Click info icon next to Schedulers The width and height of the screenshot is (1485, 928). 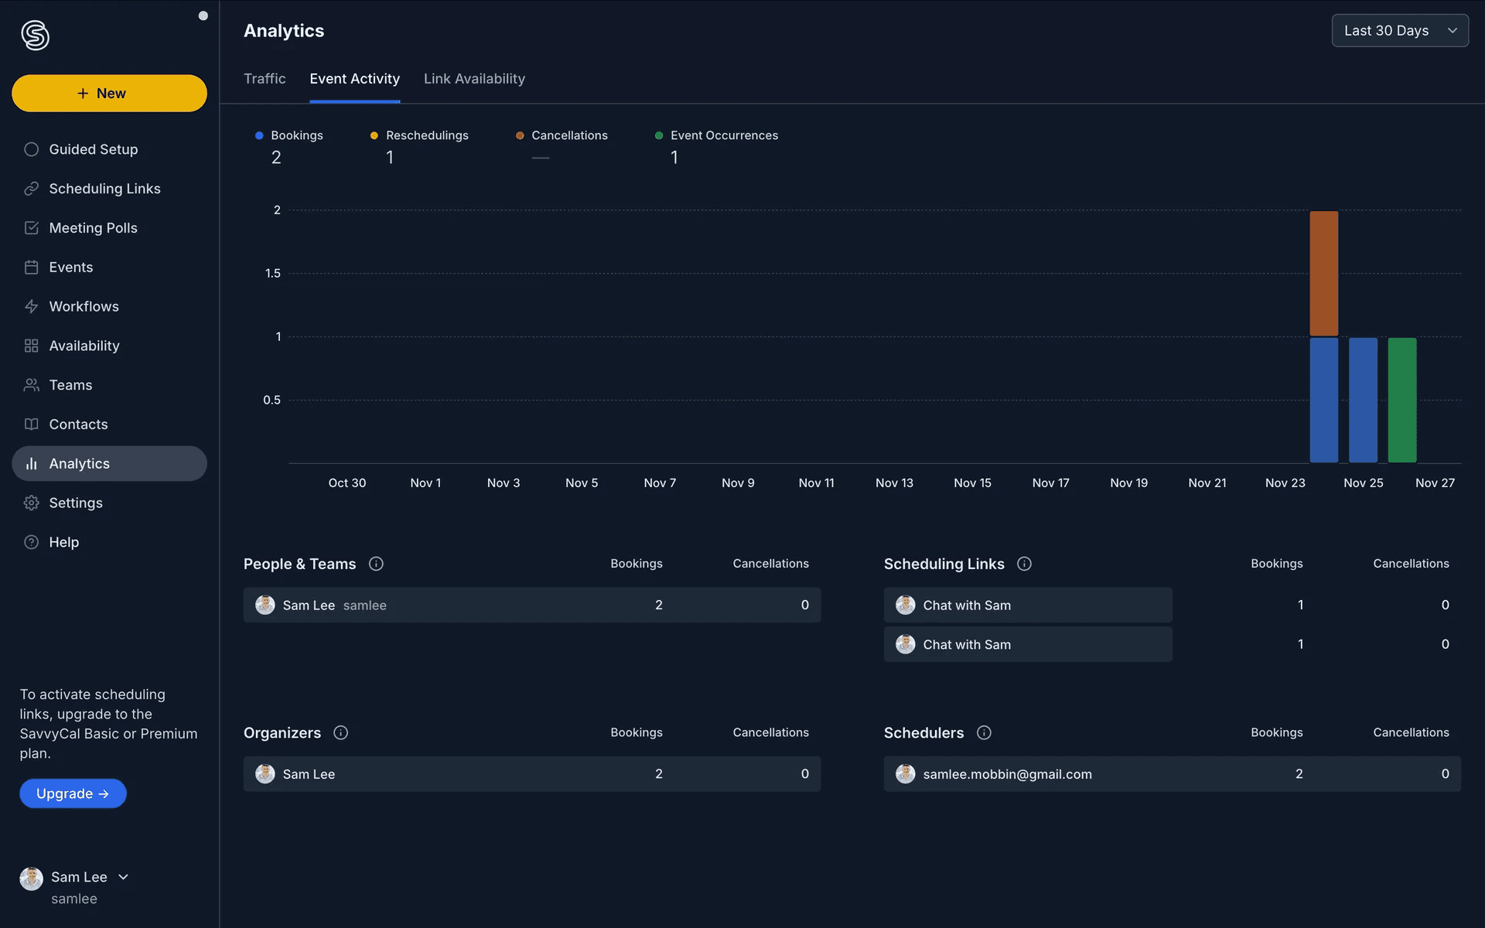[984, 732]
